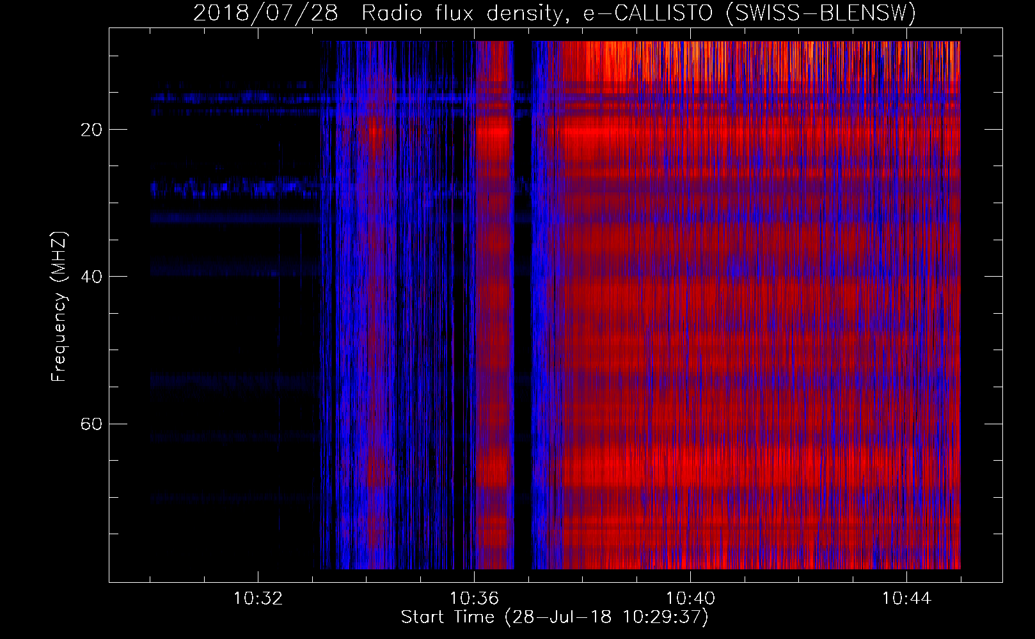
Task: Click the '40' frequency tick label
Action: (91, 277)
